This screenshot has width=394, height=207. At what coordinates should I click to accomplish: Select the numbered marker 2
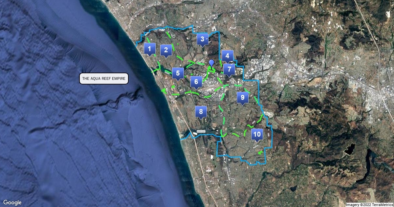click(166, 50)
